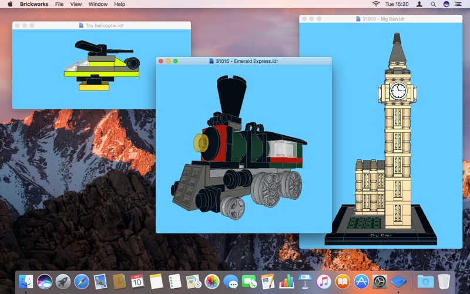Close the Big Ben window
Viewport: 470px width, 294px height.
tap(304, 19)
